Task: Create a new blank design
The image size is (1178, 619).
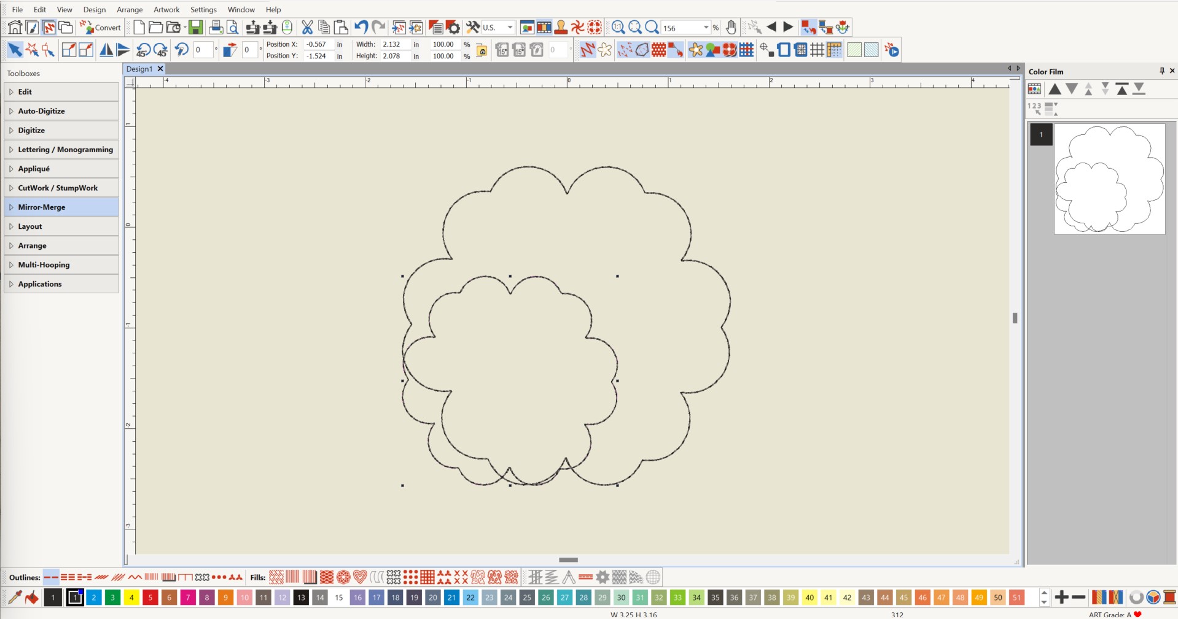Action: click(x=139, y=27)
